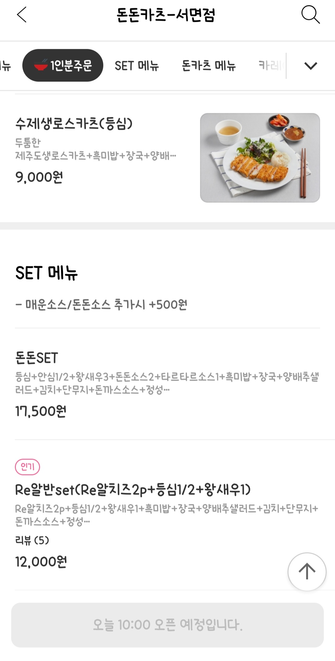Open the 수제생로스카츠(등심) menu item
Image resolution: width=335 pixels, height=661 pixels.
pyautogui.click(x=167, y=158)
